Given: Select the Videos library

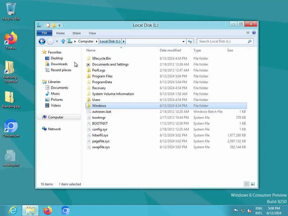Looking at the screenshot, I should point(56,105).
